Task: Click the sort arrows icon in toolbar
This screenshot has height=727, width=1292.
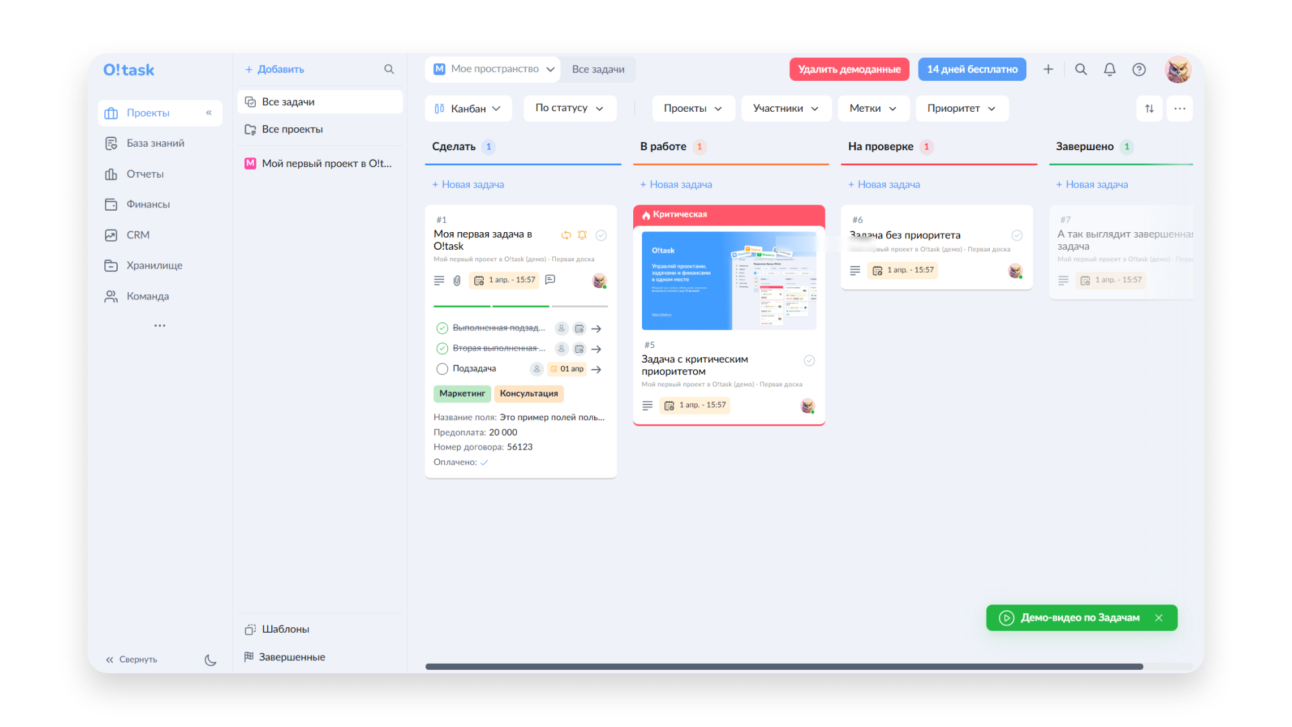Action: tap(1149, 108)
